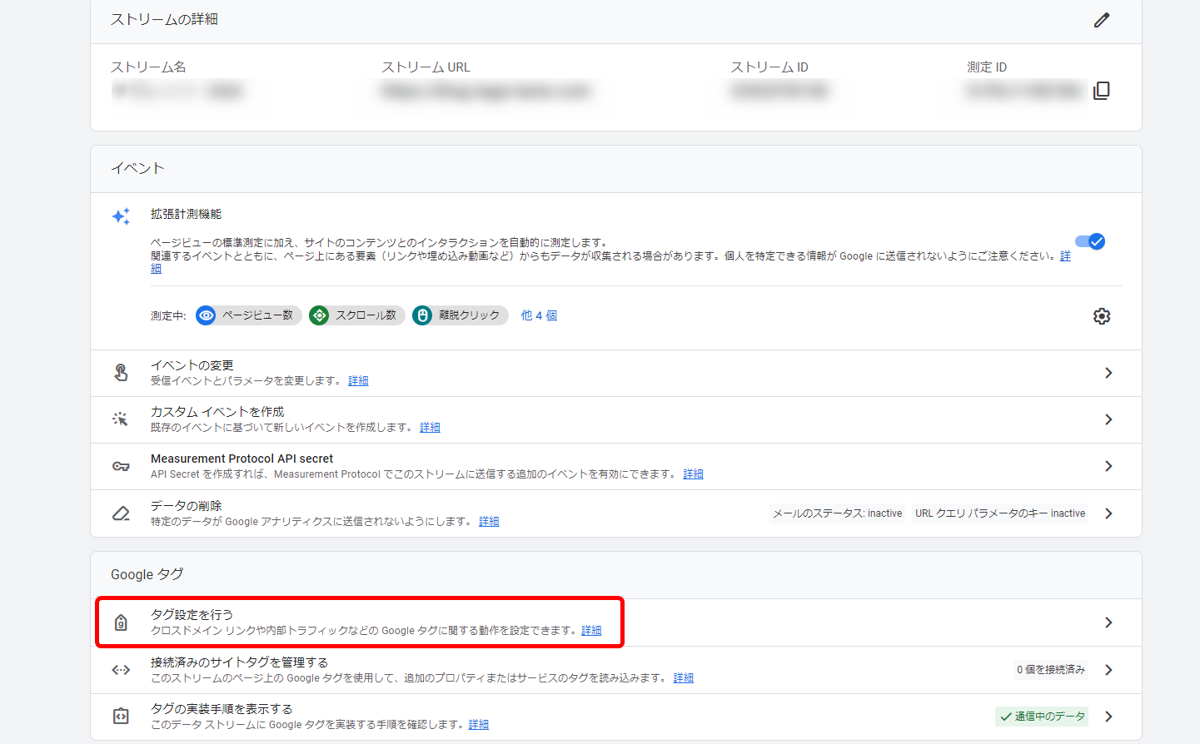Open 詳細 link for 接続済みのサイトタグ
Screen dimensions: 1200x744
684,678
